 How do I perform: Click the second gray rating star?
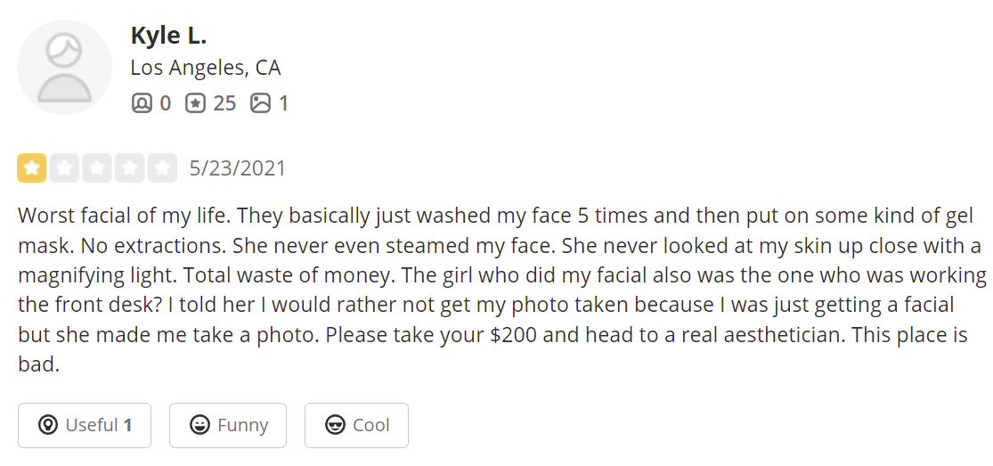tap(64, 168)
